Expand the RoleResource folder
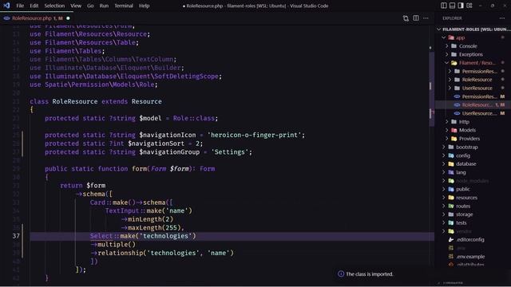This screenshot has width=511, height=287. click(450, 80)
